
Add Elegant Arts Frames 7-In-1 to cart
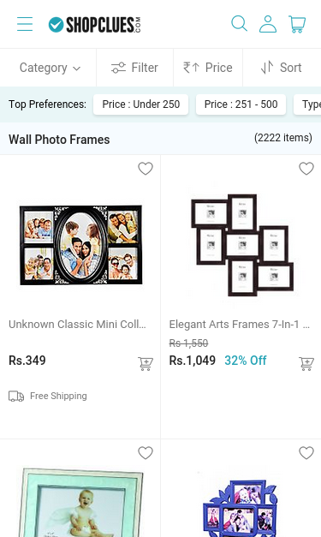[x=306, y=363]
